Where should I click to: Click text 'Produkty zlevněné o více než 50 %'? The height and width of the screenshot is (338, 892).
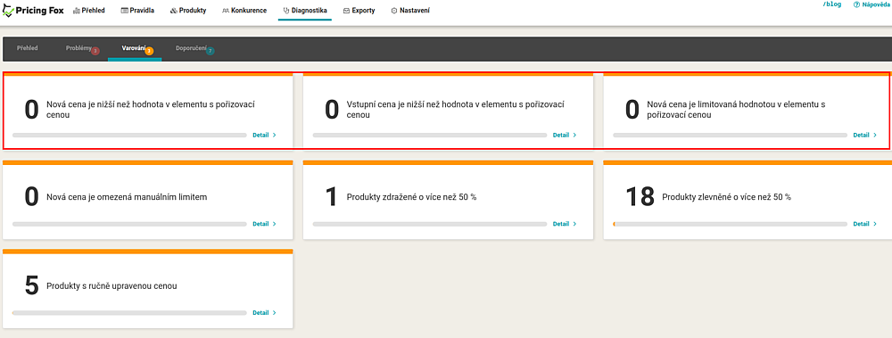[726, 197]
